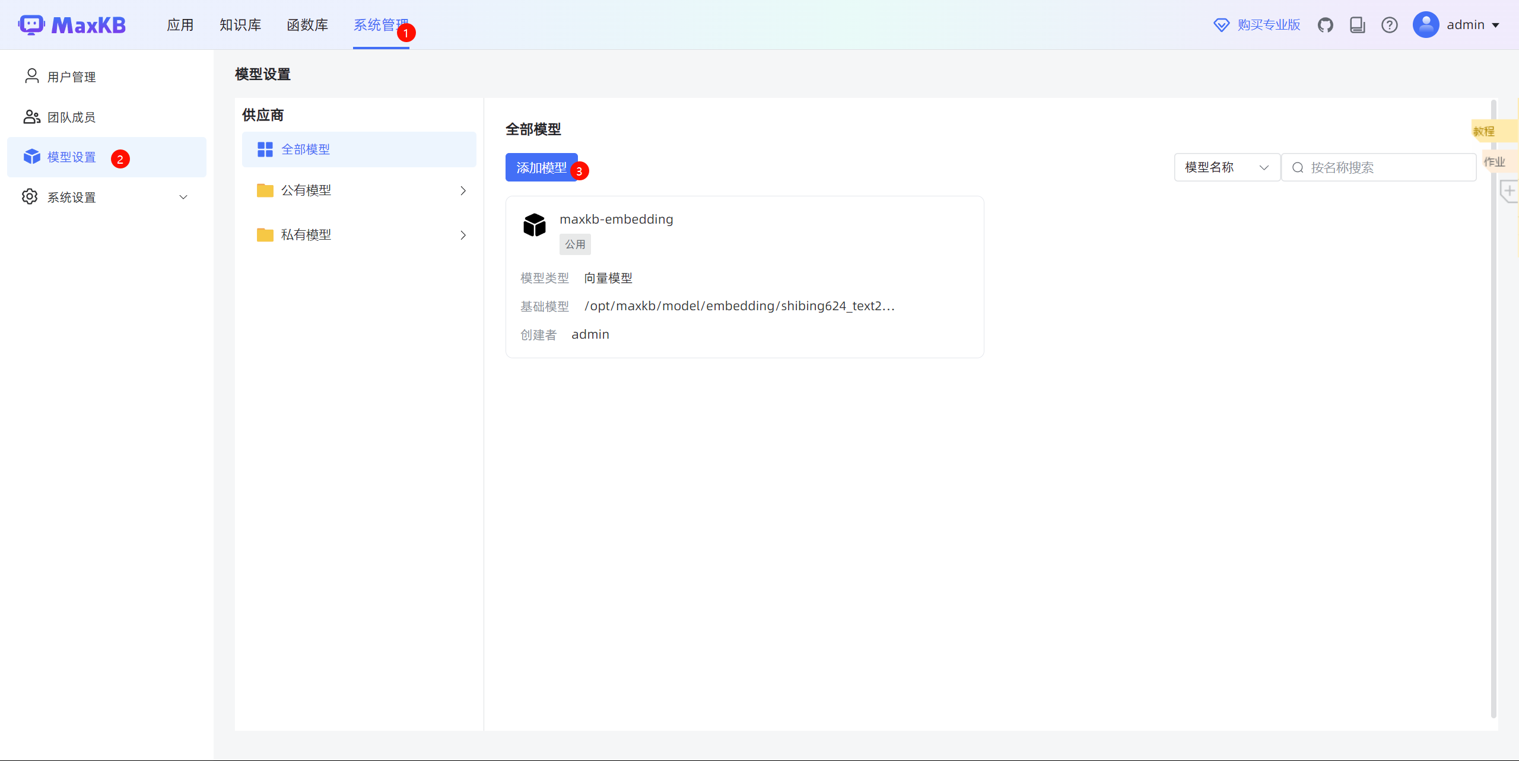Click the 购买专业版 link
The width and height of the screenshot is (1519, 761).
point(1269,25)
